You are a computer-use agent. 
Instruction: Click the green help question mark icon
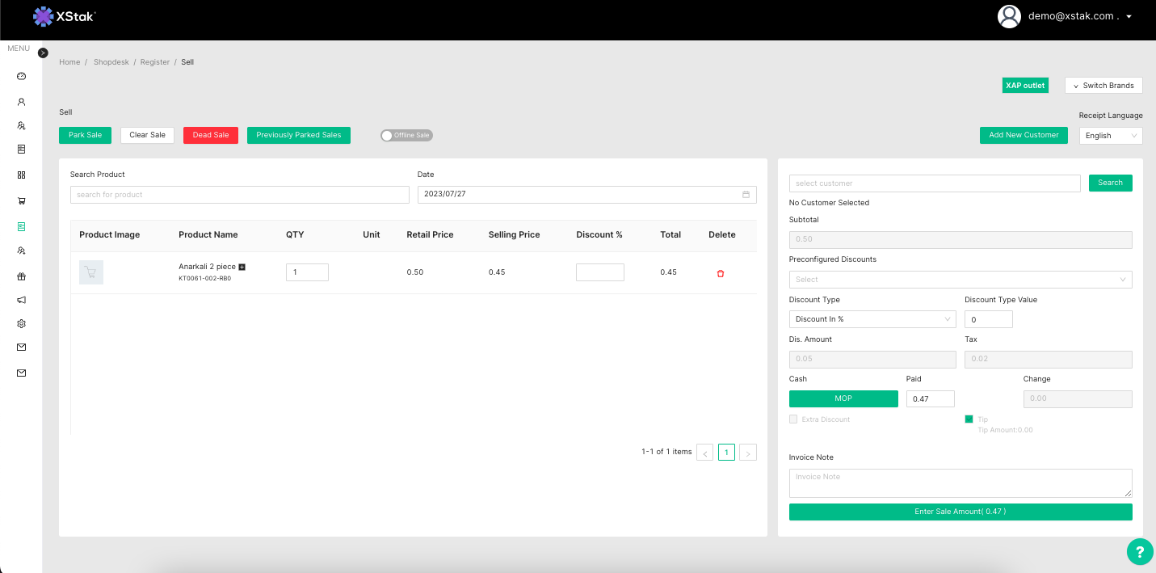coord(1139,552)
